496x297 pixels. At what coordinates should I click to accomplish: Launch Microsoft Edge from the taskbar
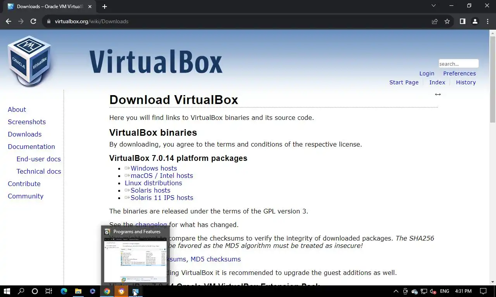tap(64, 291)
